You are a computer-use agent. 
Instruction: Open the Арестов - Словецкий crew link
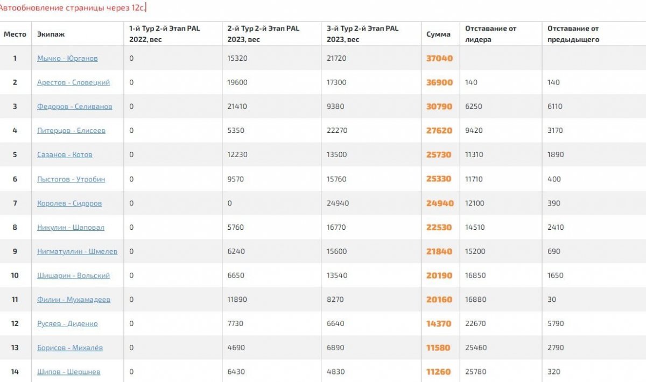(73, 82)
